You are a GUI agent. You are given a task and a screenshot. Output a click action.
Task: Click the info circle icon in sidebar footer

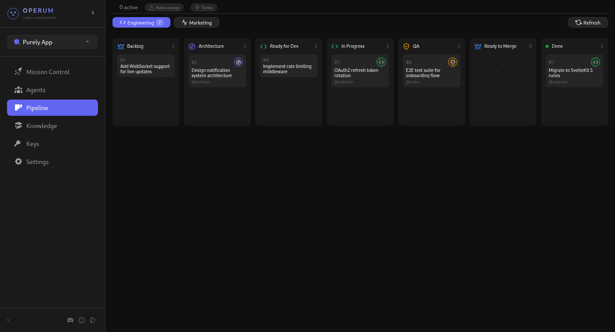coord(82,320)
